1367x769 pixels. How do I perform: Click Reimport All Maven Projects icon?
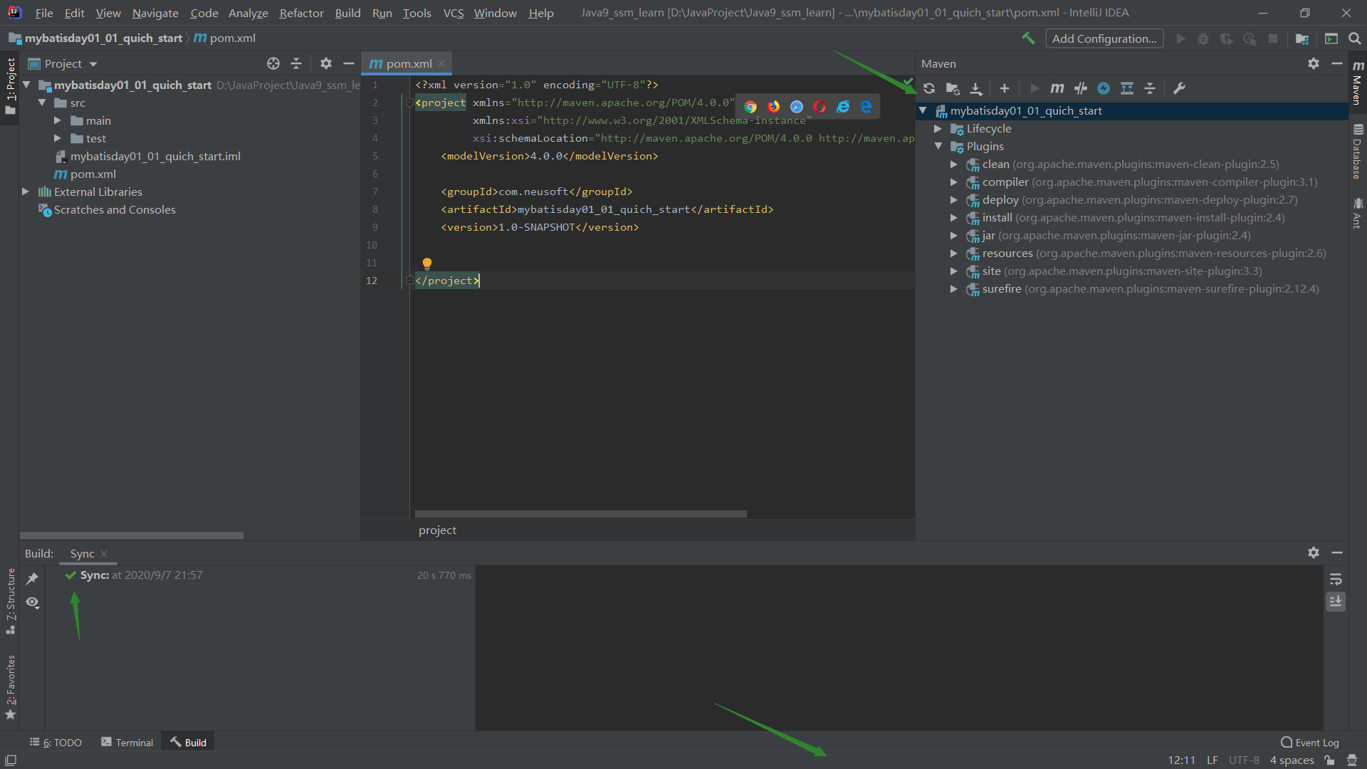[929, 88]
